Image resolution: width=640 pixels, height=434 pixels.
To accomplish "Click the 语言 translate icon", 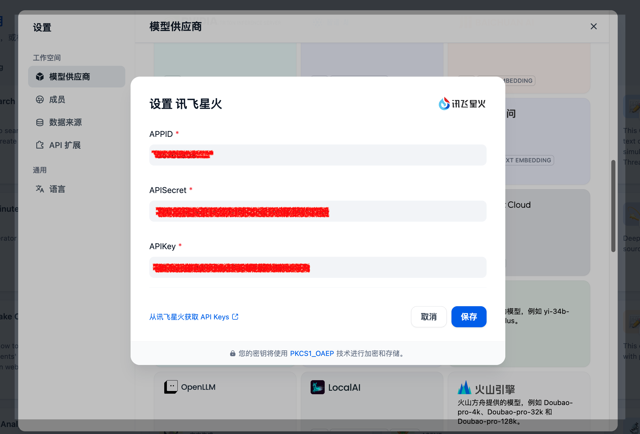I will tap(40, 189).
